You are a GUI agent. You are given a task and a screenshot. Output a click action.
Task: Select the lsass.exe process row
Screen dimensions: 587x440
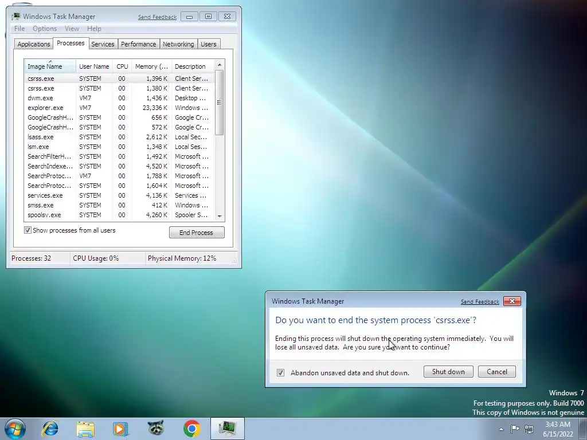(119, 137)
